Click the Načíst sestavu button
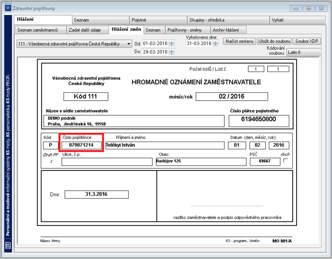 [x=239, y=41]
